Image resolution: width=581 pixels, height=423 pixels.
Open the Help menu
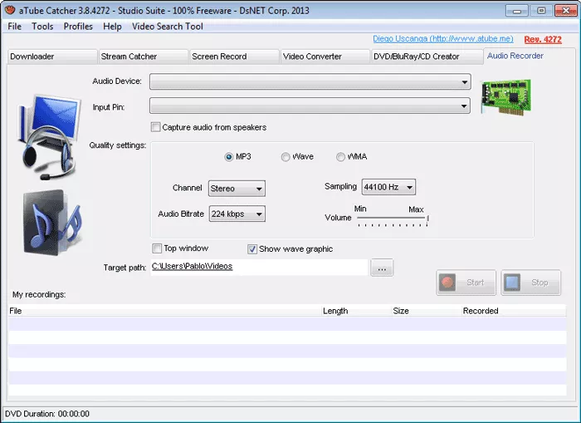pyautogui.click(x=112, y=27)
